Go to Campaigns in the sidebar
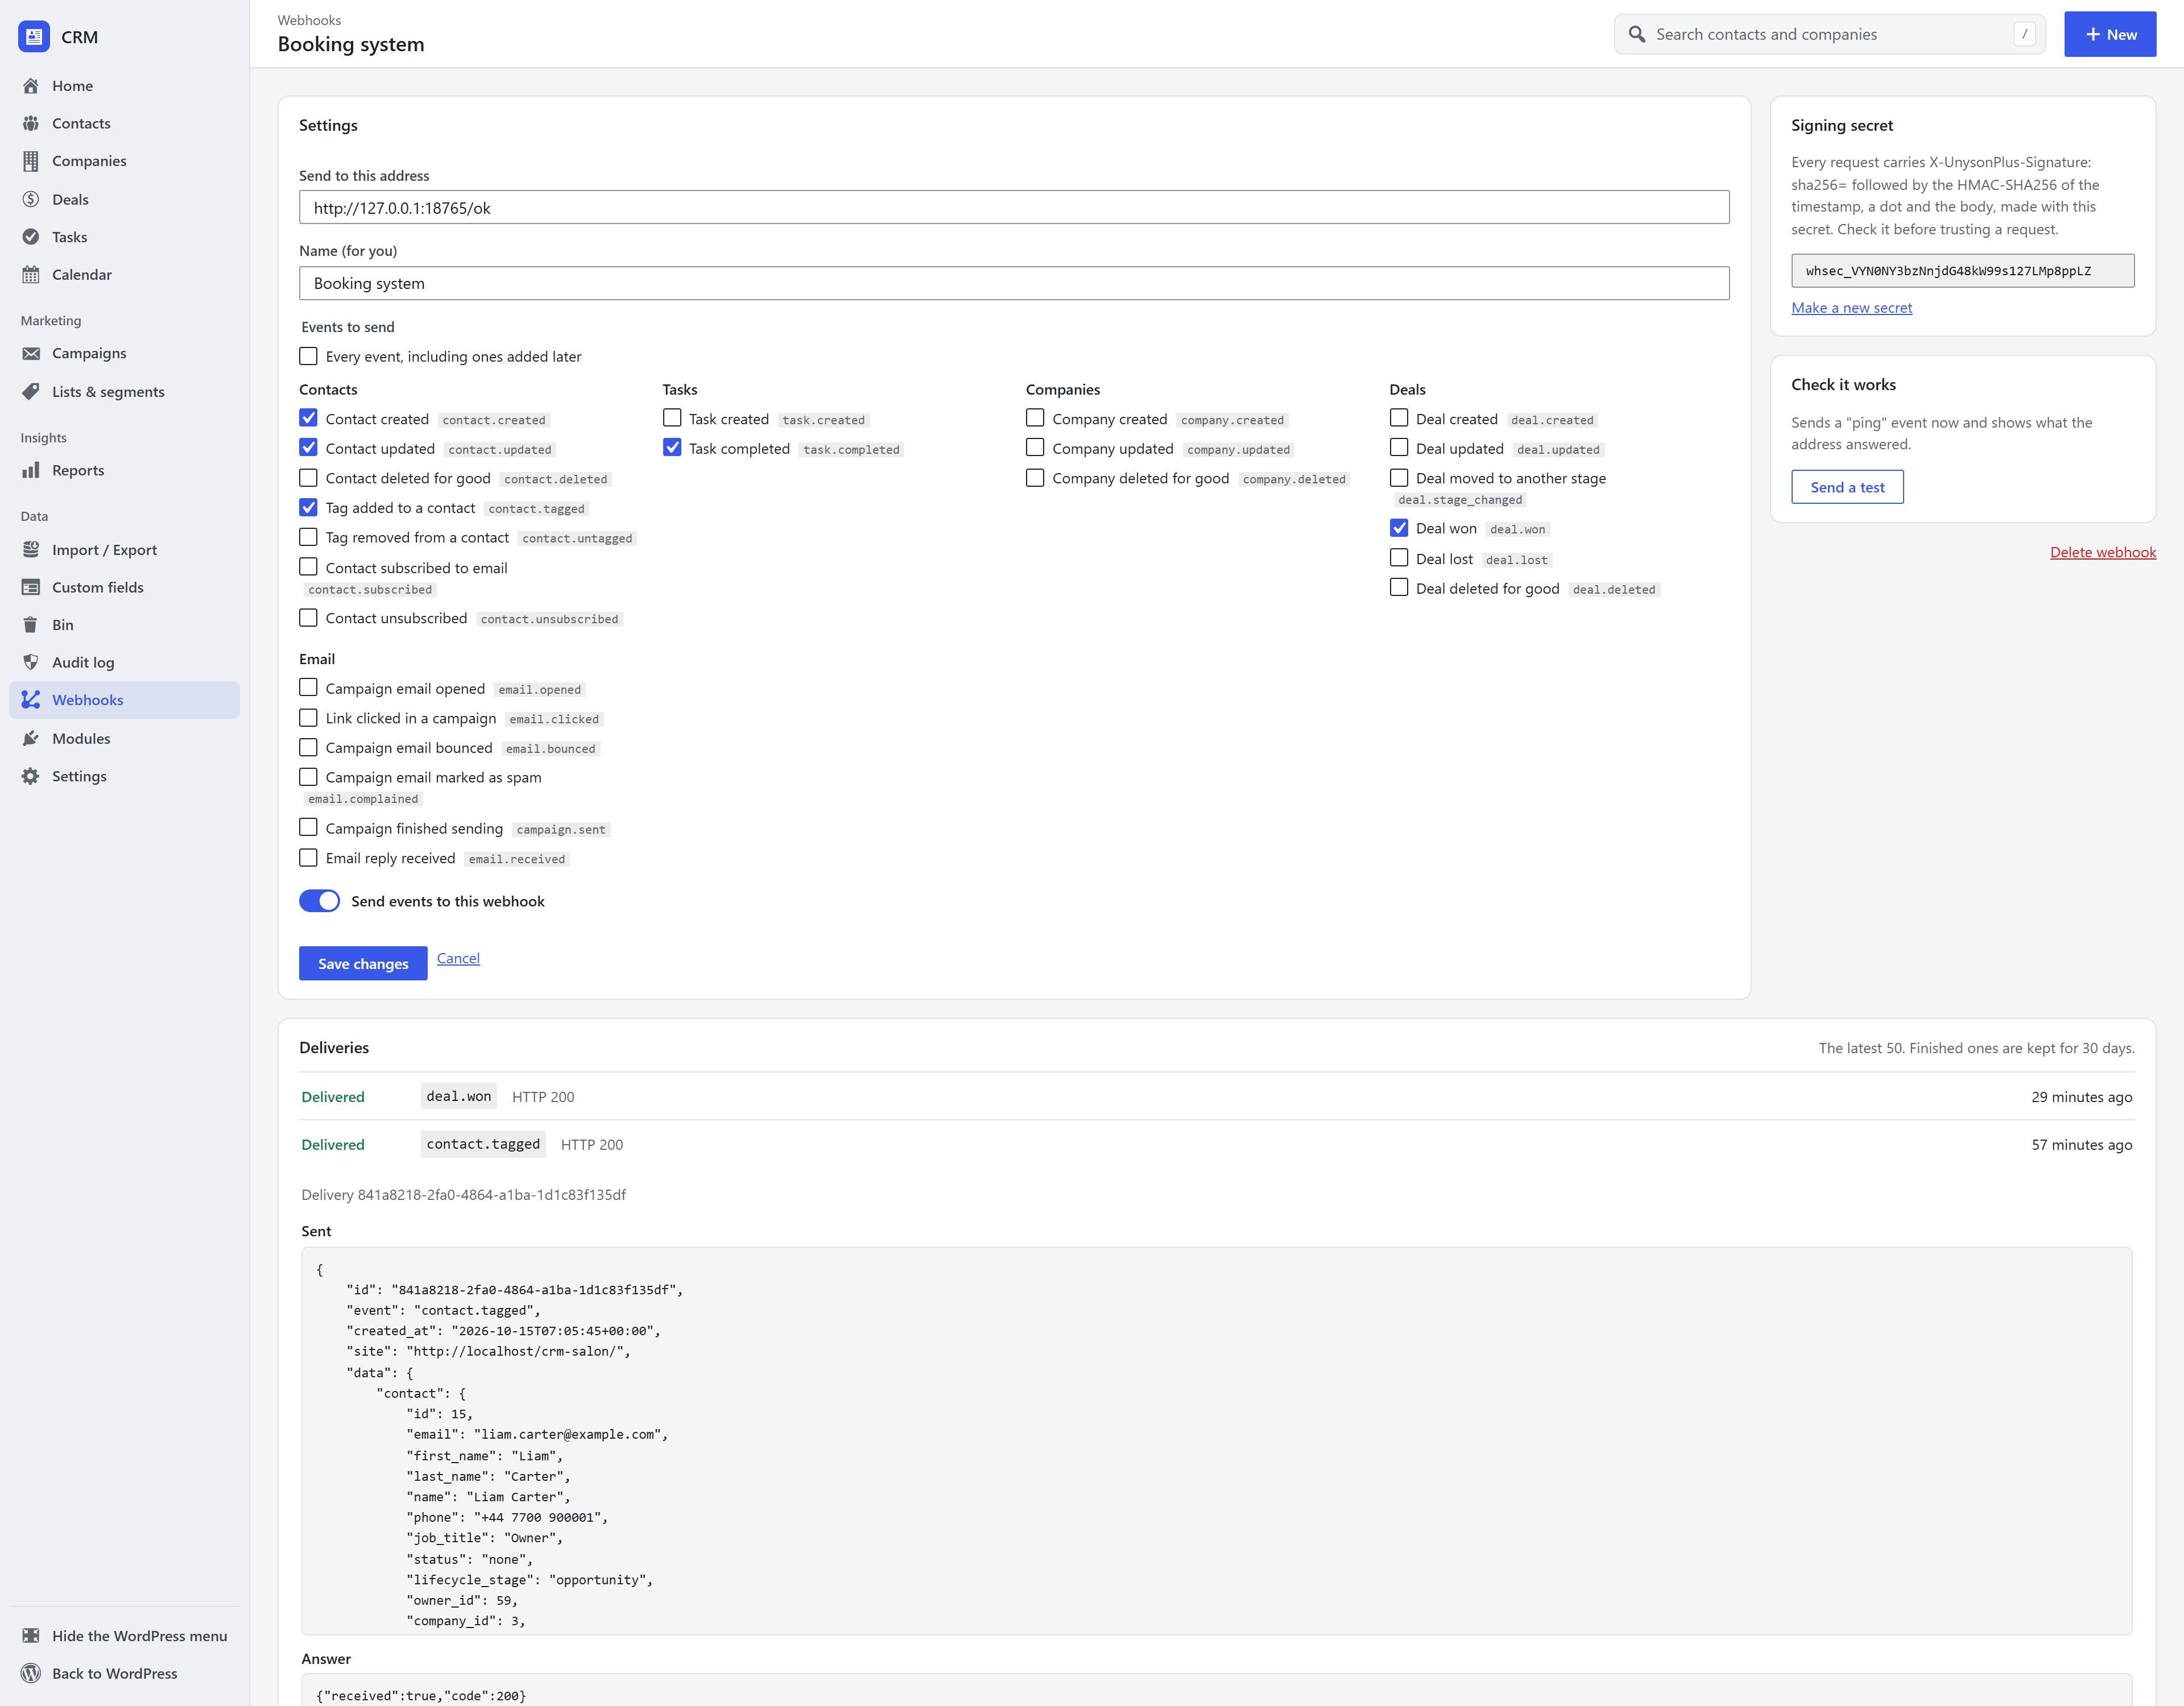The width and height of the screenshot is (2184, 1706). [x=124, y=353]
